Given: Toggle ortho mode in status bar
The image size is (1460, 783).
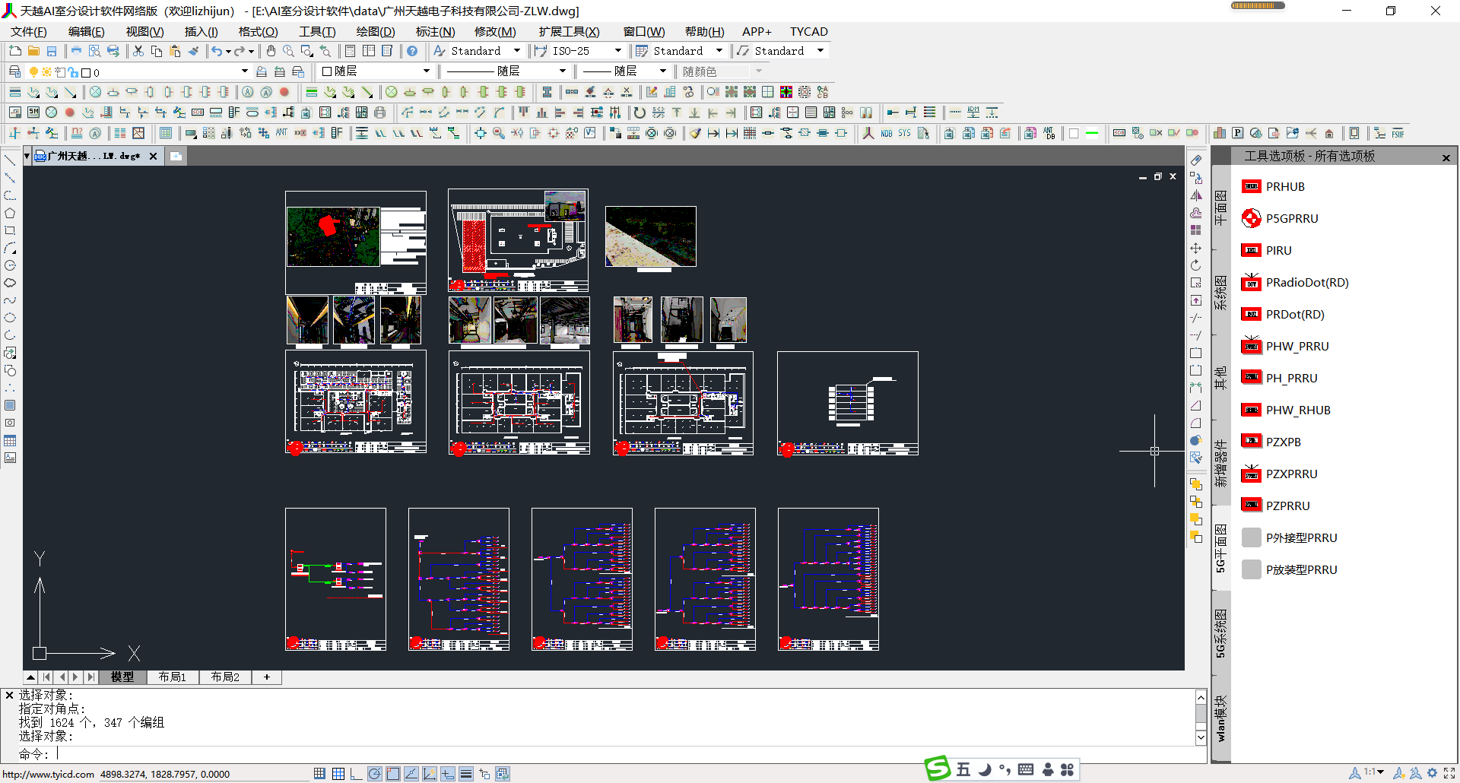Looking at the screenshot, I should [x=357, y=774].
